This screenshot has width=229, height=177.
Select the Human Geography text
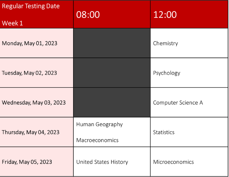pos(99,124)
